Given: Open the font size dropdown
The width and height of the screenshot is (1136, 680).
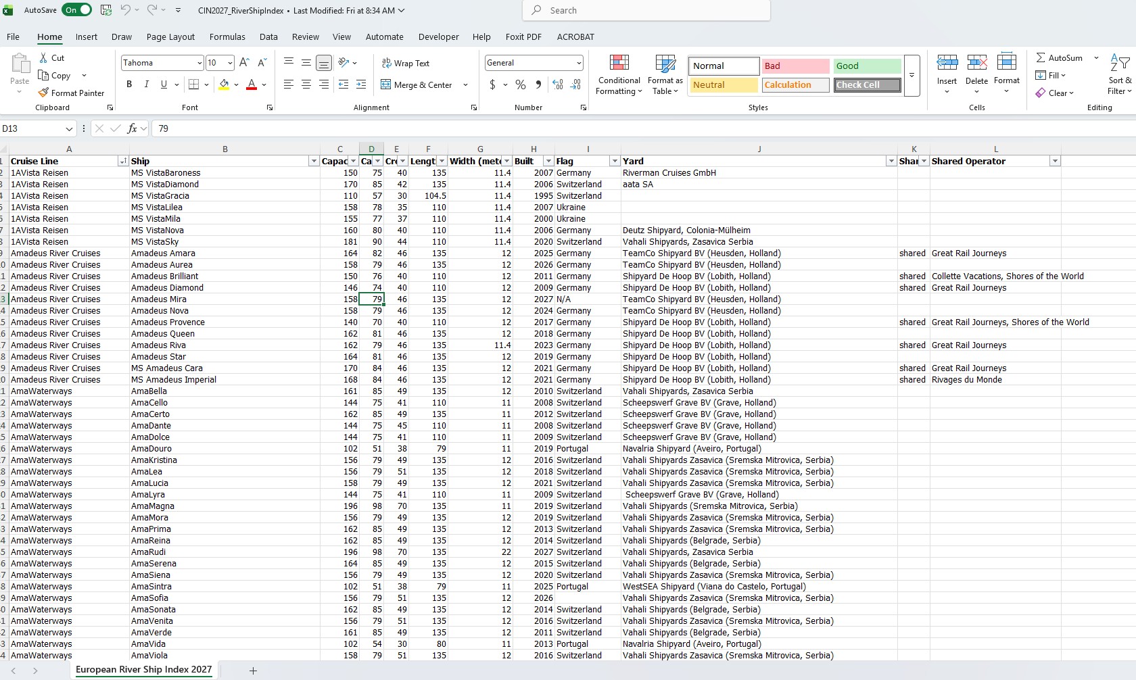Looking at the screenshot, I should pyautogui.click(x=230, y=63).
